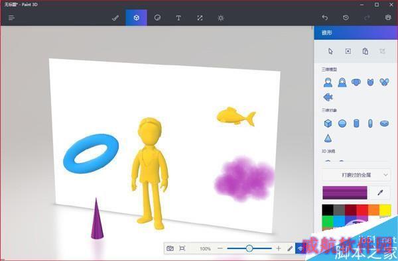Click the camera screenshot icon
Image resolution: width=398 pixels, height=261 pixels.
point(170,248)
